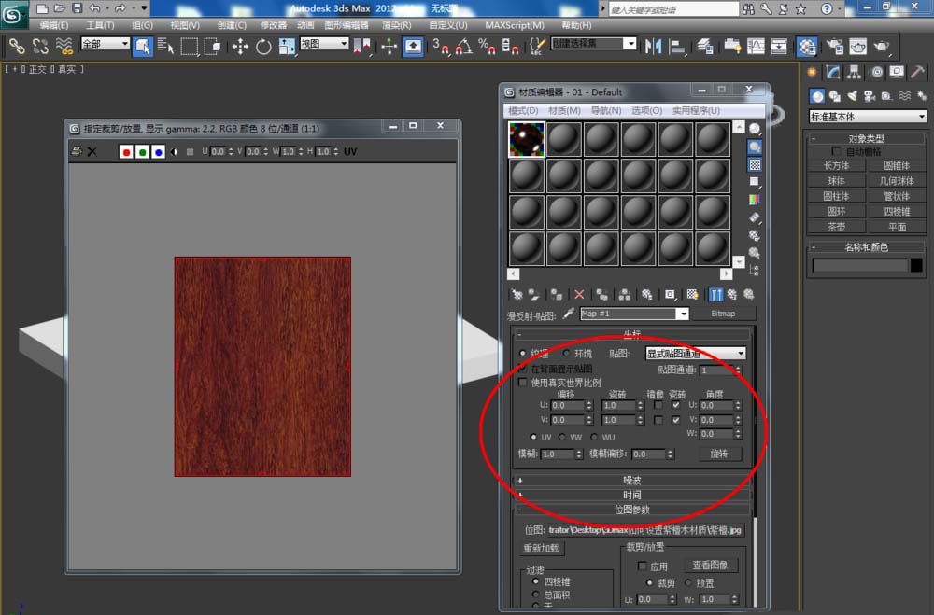
Task: Click the 旋转 button
Action: [x=719, y=454]
